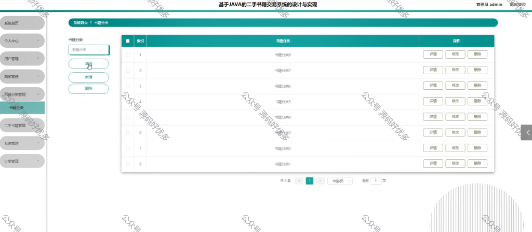
Task: View 详情 for 书籍分类5
Action: point(433,101)
